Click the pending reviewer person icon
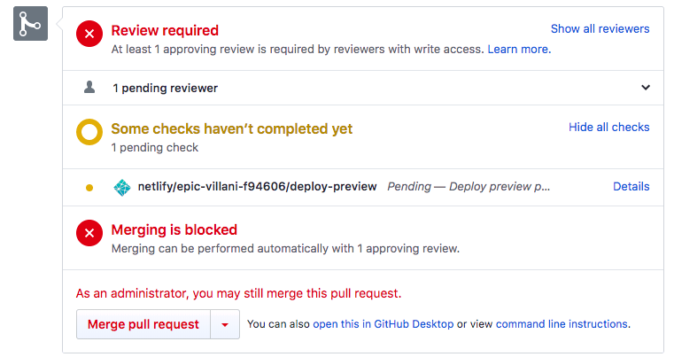The height and width of the screenshot is (357, 674). click(89, 88)
